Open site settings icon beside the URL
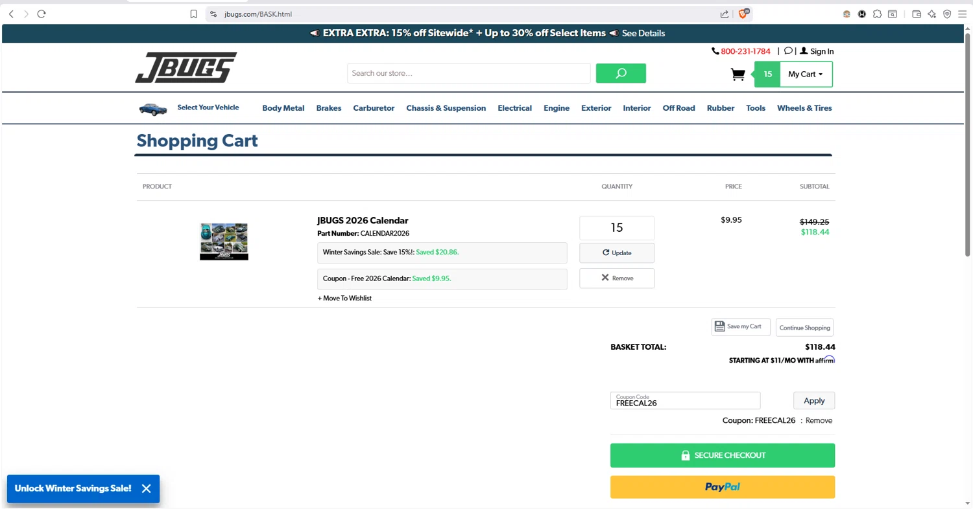973x509 pixels. click(213, 14)
